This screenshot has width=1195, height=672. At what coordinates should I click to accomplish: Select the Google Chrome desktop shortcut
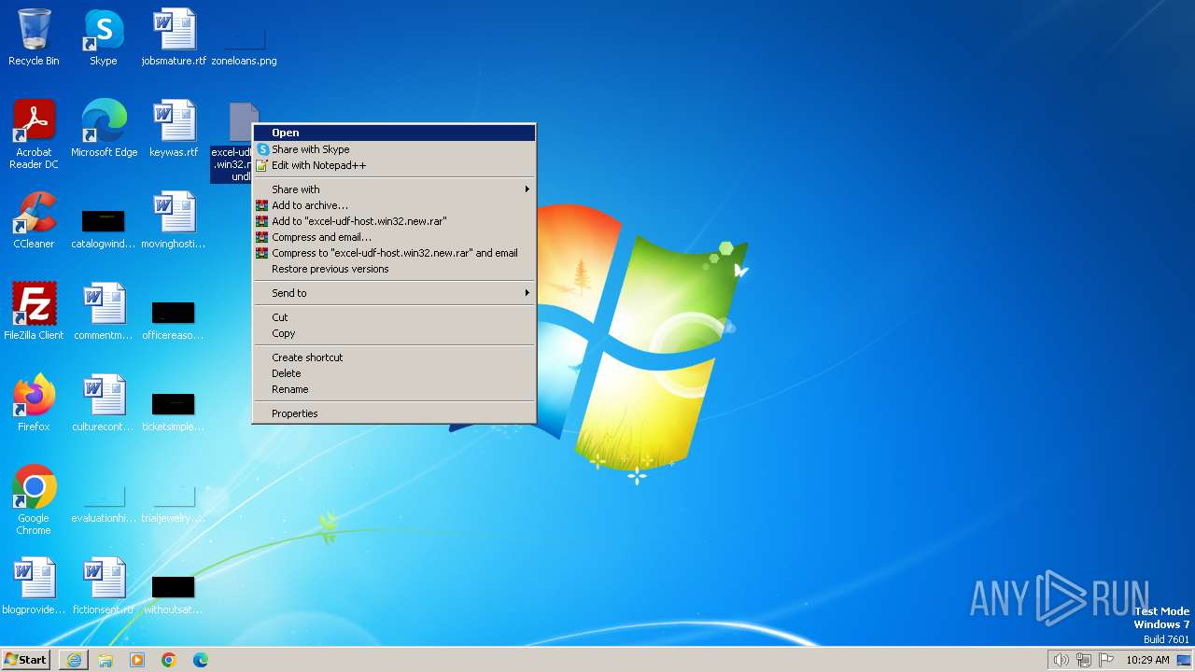pyautogui.click(x=34, y=500)
